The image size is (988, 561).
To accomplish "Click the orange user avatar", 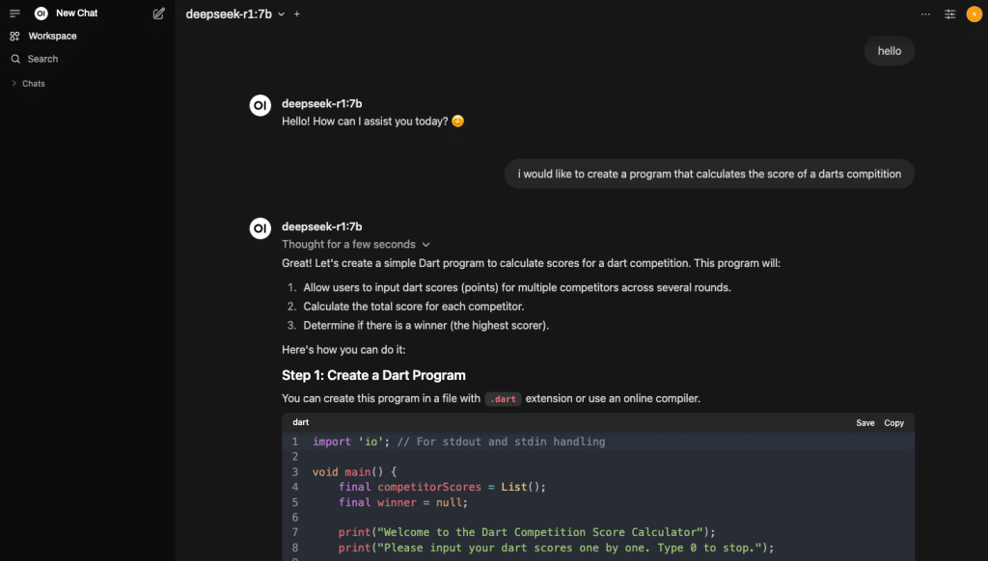I will (x=974, y=13).
